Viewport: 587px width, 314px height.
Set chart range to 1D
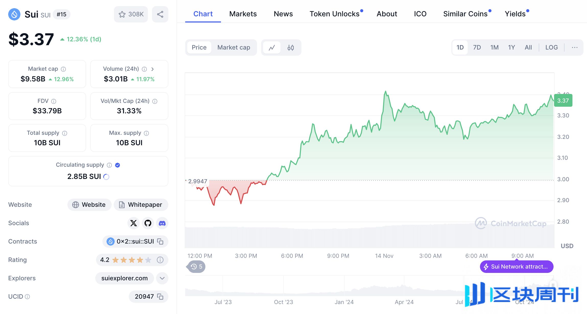(460, 47)
